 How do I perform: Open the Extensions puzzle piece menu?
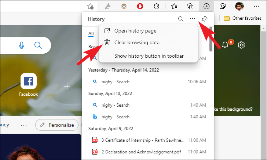coord(156,7)
